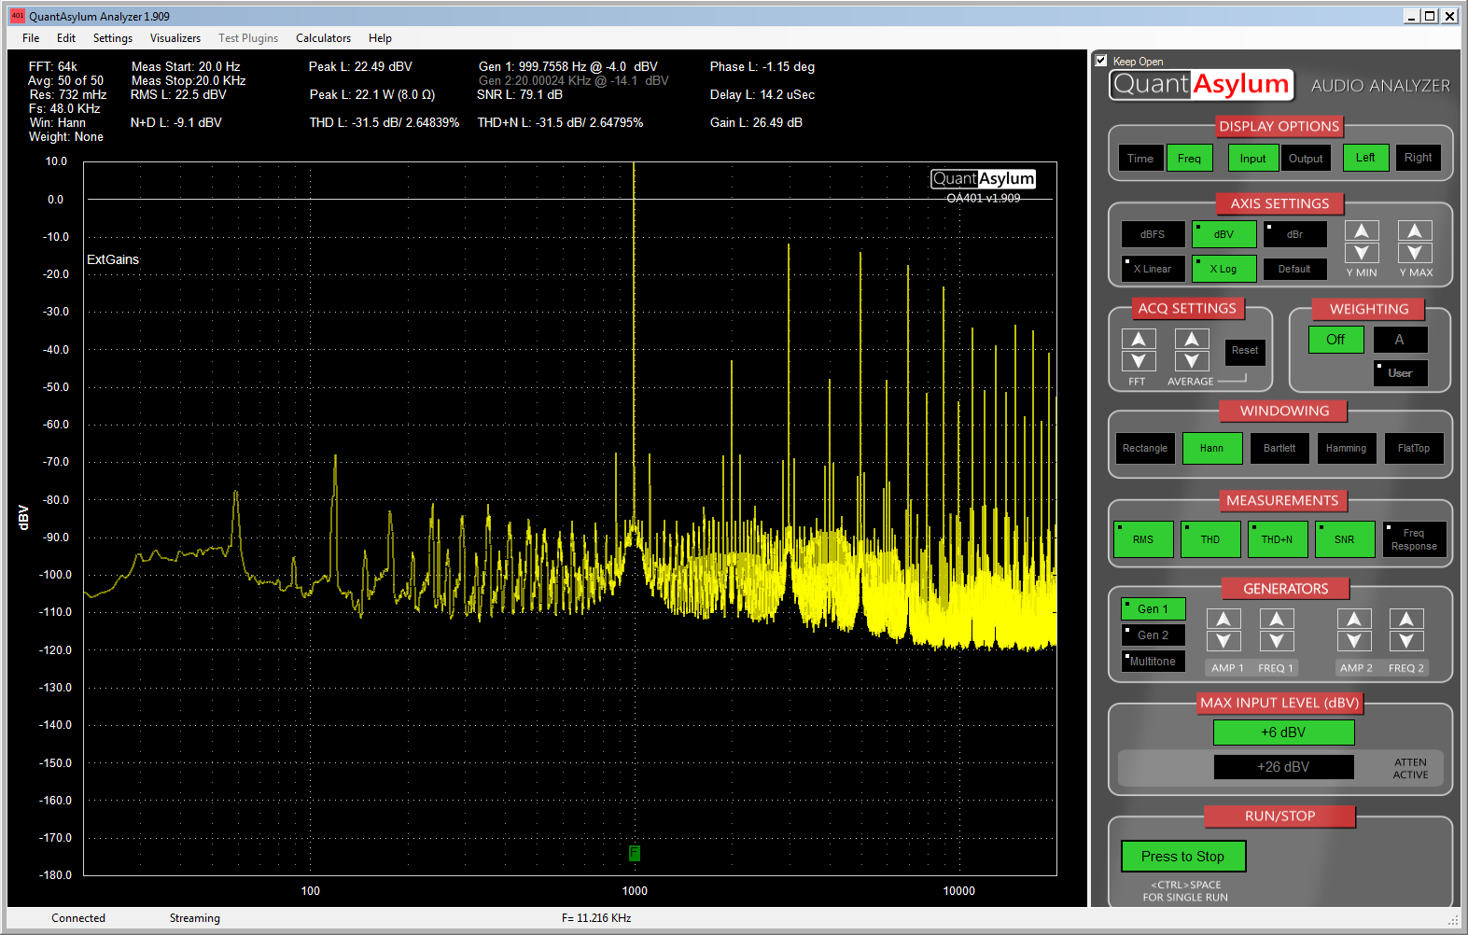Image resolution: width=1468 pixels, height=935 pixels.
Task: Click the ExtGains label on graph
Action: pos(113,259)
